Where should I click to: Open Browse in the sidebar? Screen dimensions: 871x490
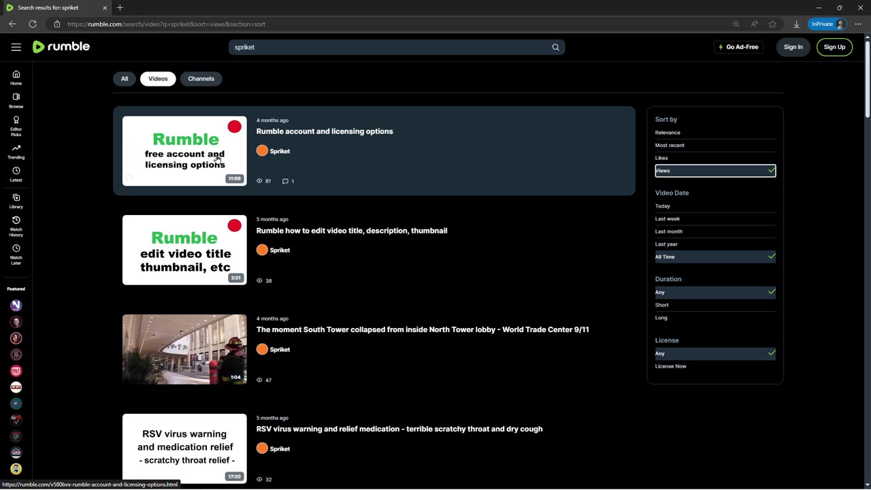click(x=16, y=101)
